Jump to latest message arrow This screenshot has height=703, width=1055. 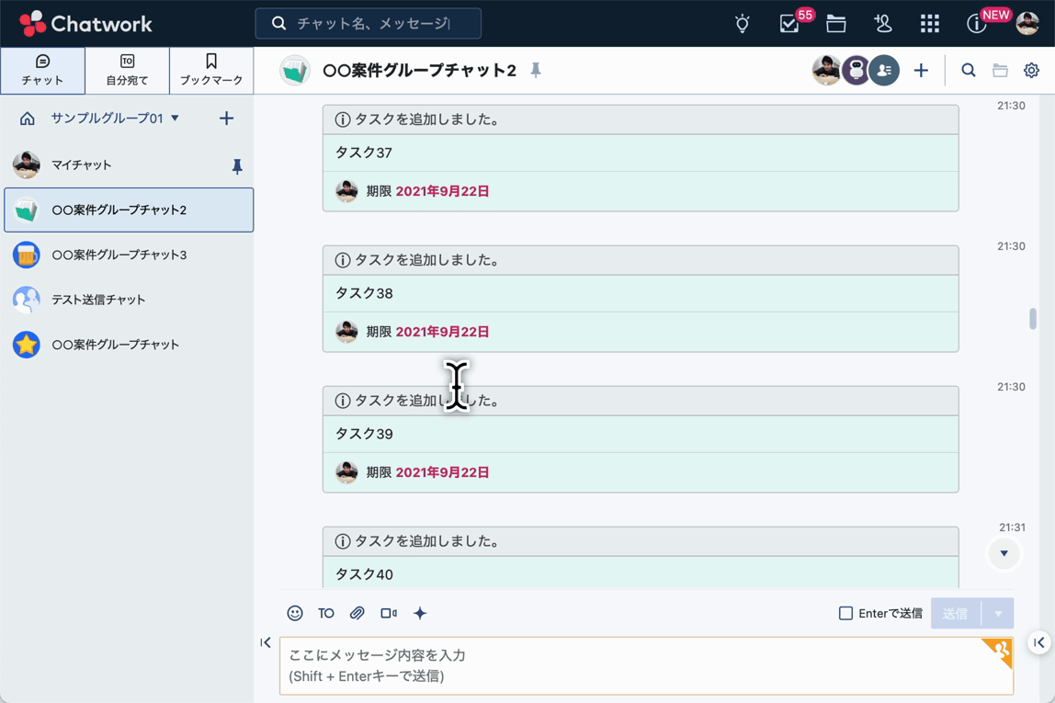coord(1004,553)
